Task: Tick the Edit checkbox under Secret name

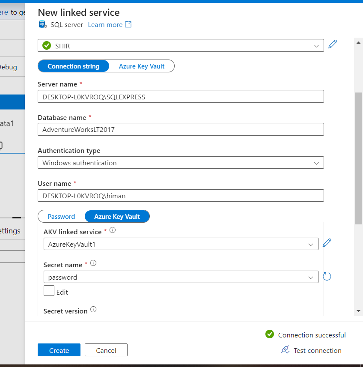Action: pos(49,291)
